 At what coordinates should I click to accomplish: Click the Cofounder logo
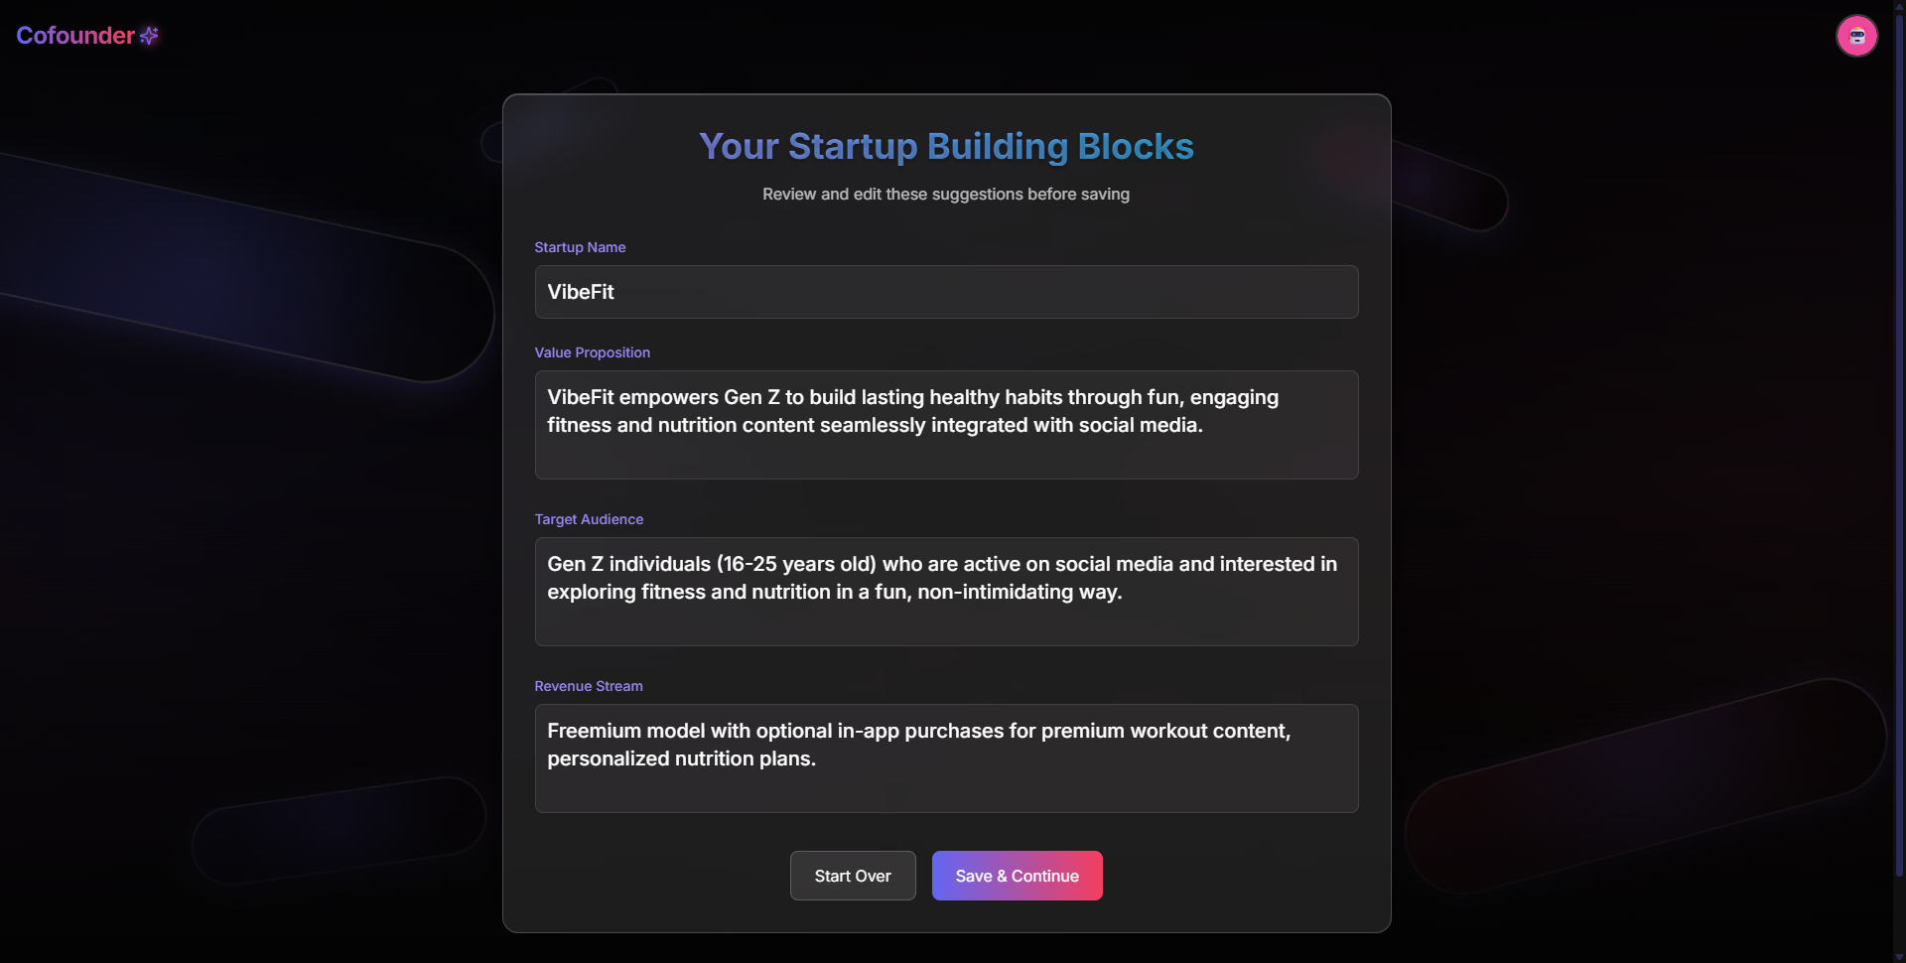tap(73, 35)
